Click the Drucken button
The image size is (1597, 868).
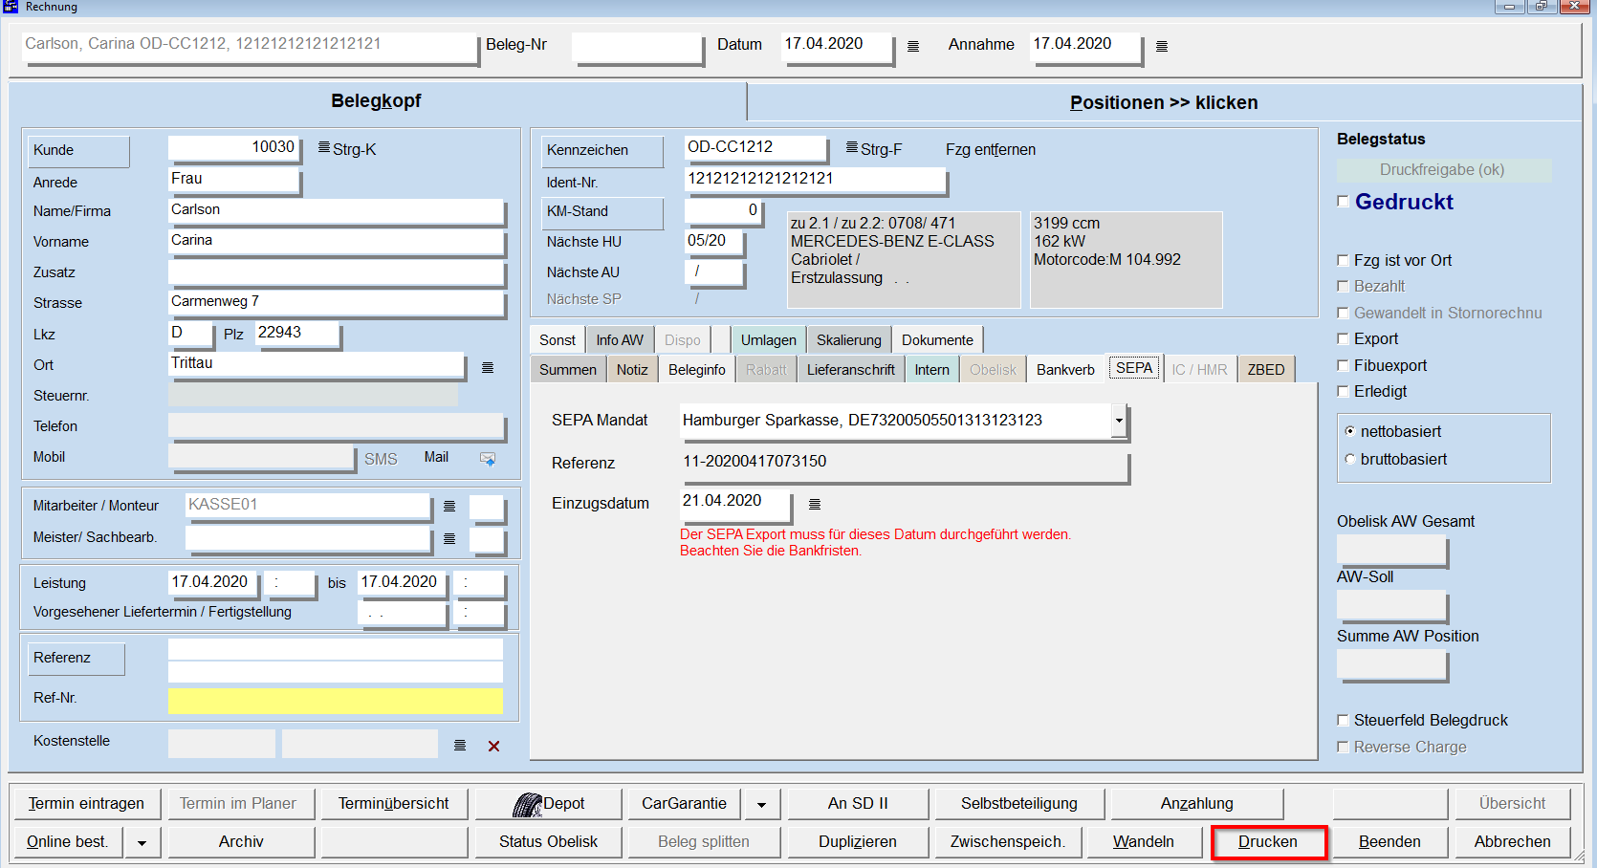point(1268,842)
